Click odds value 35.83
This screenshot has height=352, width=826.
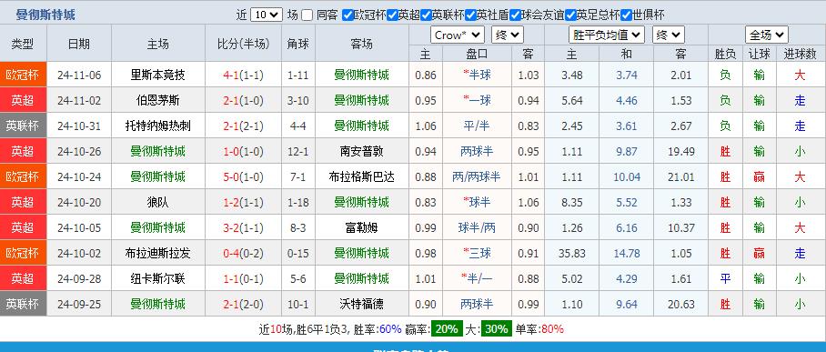tap(572, 253)
